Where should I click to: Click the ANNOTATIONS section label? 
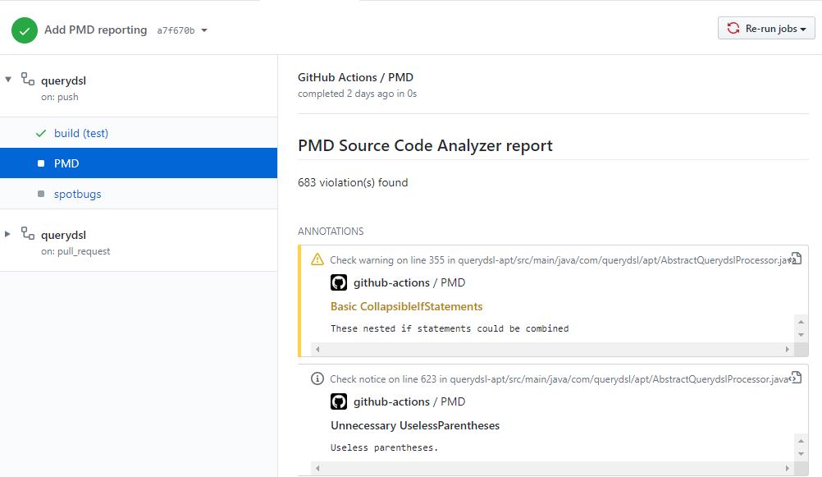[x=331, y=232]
